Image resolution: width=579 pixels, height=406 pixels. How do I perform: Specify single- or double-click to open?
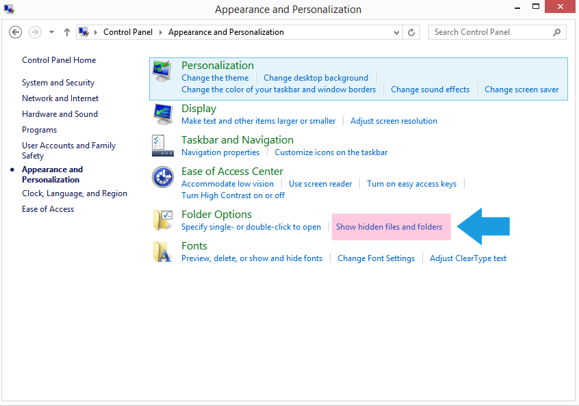point(251,227)
